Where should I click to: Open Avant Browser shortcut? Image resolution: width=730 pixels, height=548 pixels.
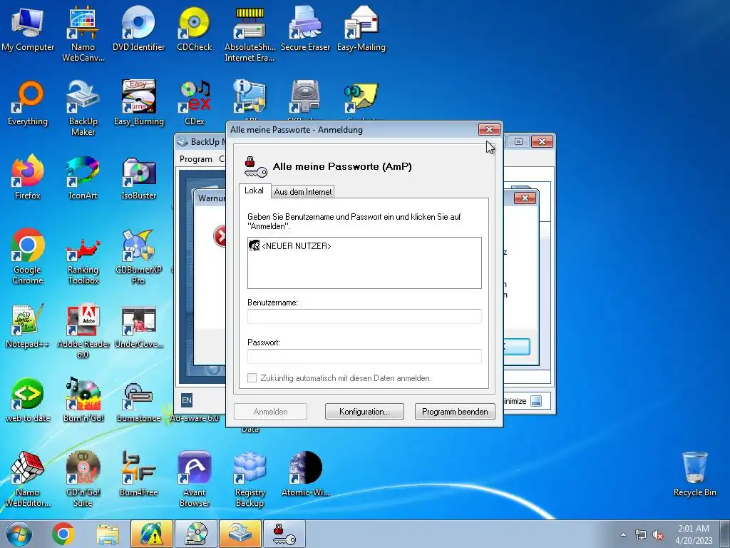(194, 479)
